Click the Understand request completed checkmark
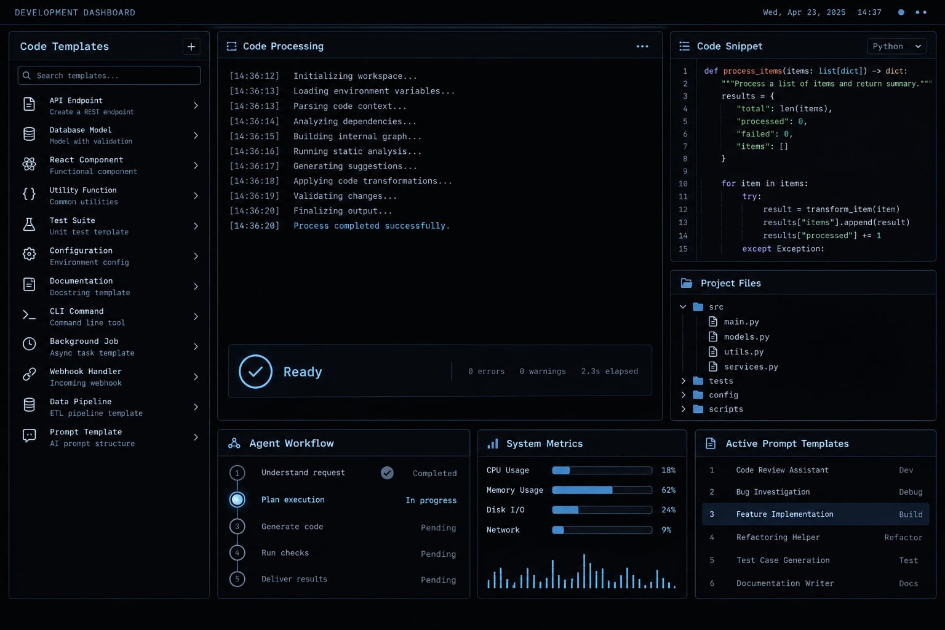 (387, 472)
